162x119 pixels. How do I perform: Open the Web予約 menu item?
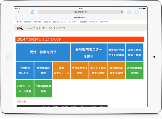(x=37, y=22)
